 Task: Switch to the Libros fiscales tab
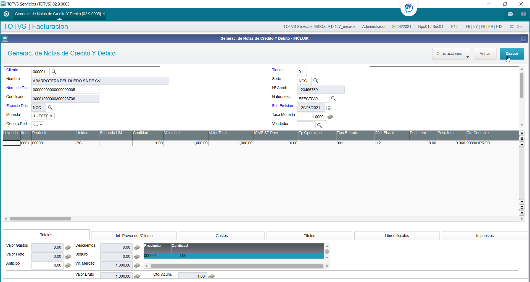click(397, 236)
